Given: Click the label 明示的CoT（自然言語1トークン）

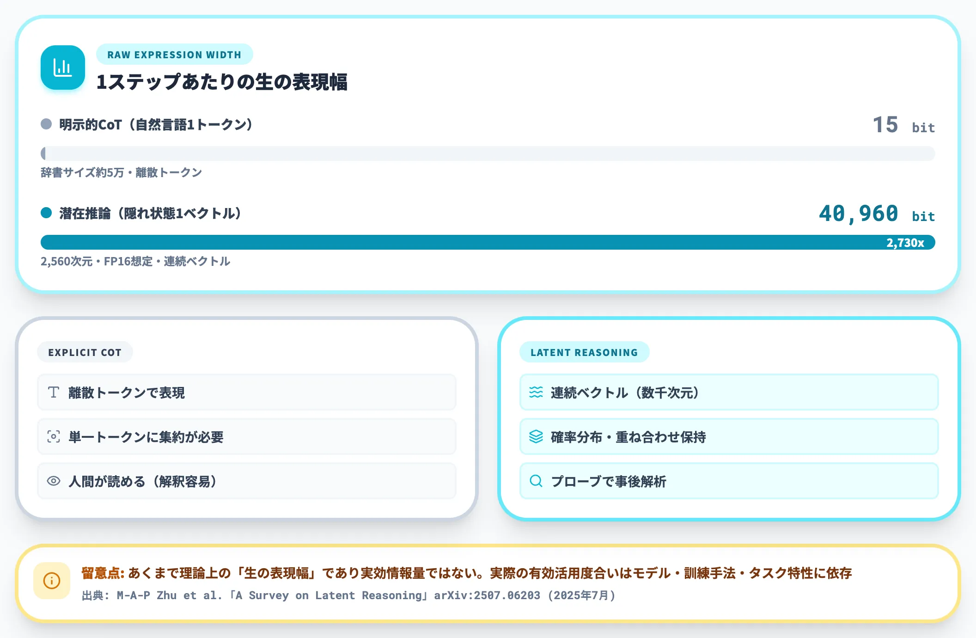Looking at the screenshot, I should tap(156, 124).
